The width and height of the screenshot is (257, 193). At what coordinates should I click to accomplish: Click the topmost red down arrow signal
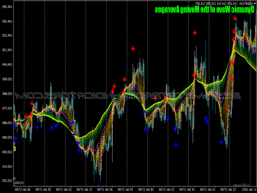[x=235, y=18]
